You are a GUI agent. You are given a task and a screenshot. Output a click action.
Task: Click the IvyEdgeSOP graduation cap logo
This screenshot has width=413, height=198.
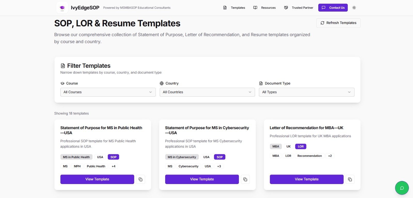(x=62, y=7)
